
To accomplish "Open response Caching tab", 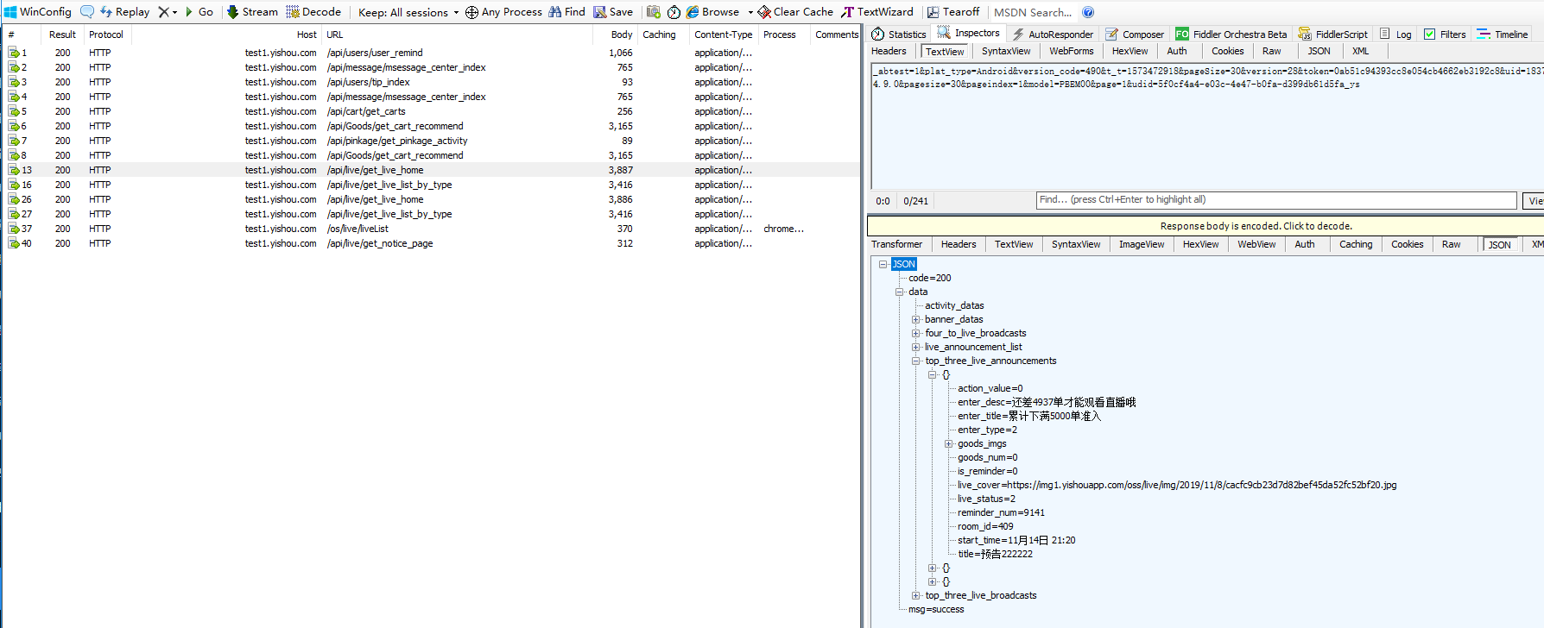I will click(1355, 244).
